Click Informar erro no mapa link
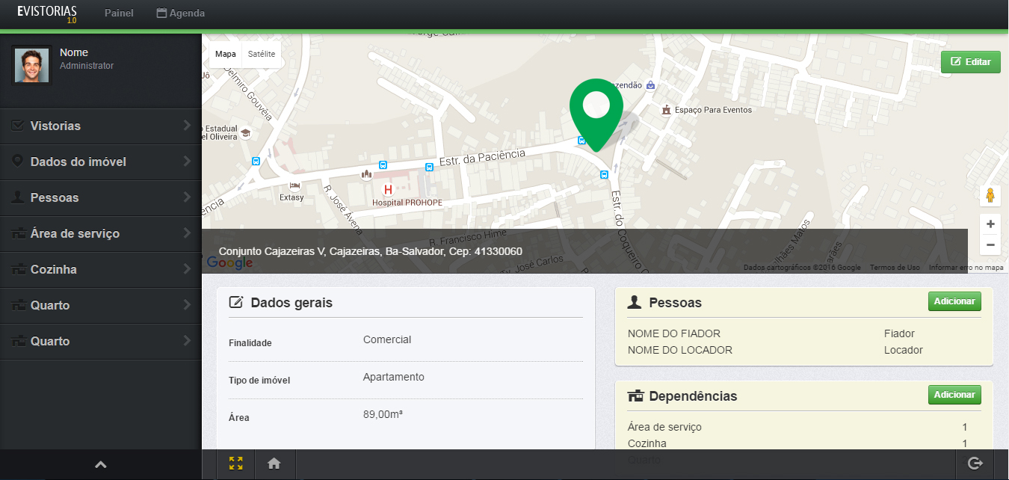Image resolution: width=1009 pixels, height=480 pixels. (966, 268)
